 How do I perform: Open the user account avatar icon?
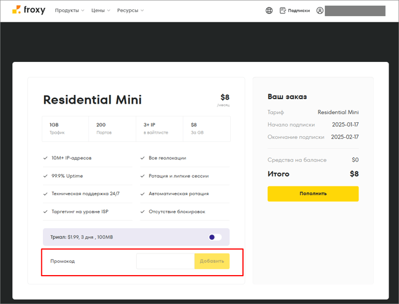click(320, 10)
